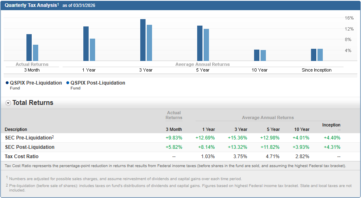Screen dimensions: 361x198
Task: Collapse the Total Returns section arrow
Action: (x=8, y=103)
